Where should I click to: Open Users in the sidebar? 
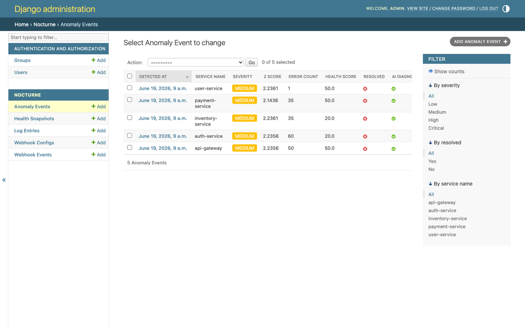21,72
